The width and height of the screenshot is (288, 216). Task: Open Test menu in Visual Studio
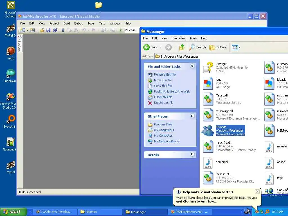(x=102, y=23)
